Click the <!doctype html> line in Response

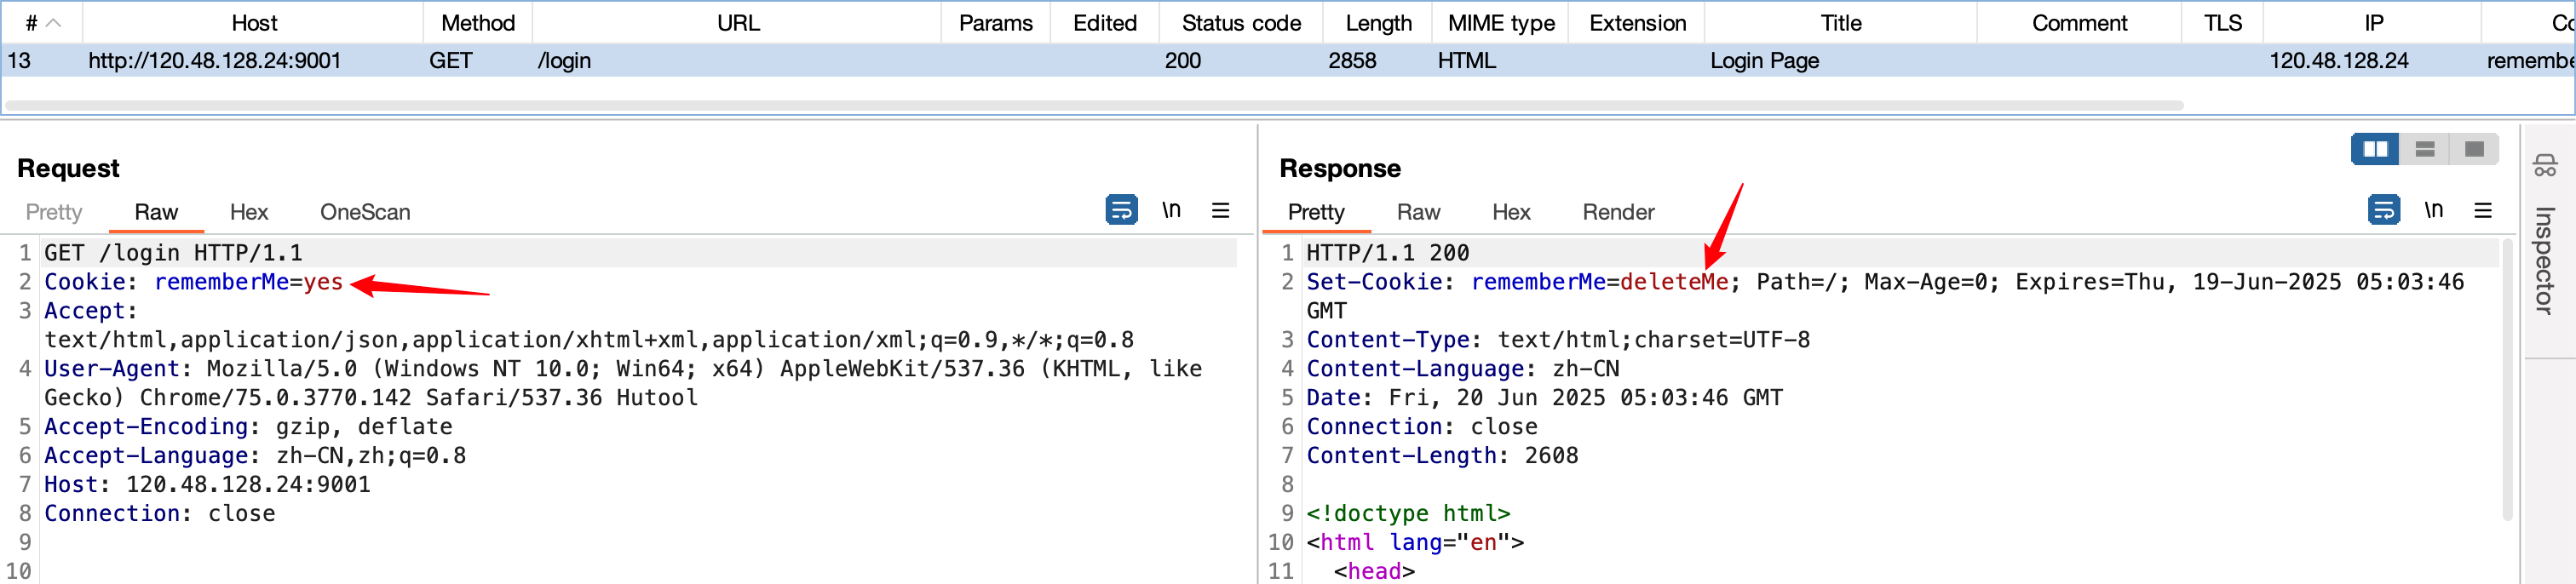pyautogui.click(x=1408, y=514)
